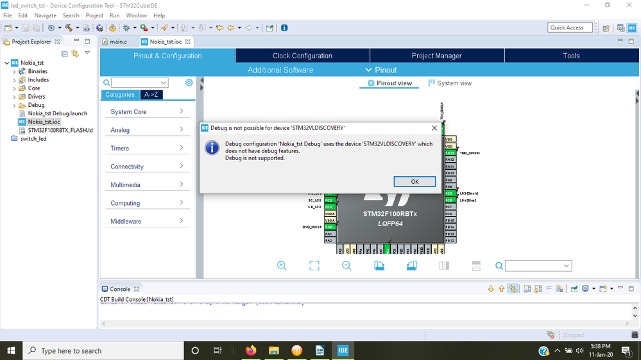Click the peripheral search field
The width and height of the screenshot is (641, 360).
tap(139, 83)
